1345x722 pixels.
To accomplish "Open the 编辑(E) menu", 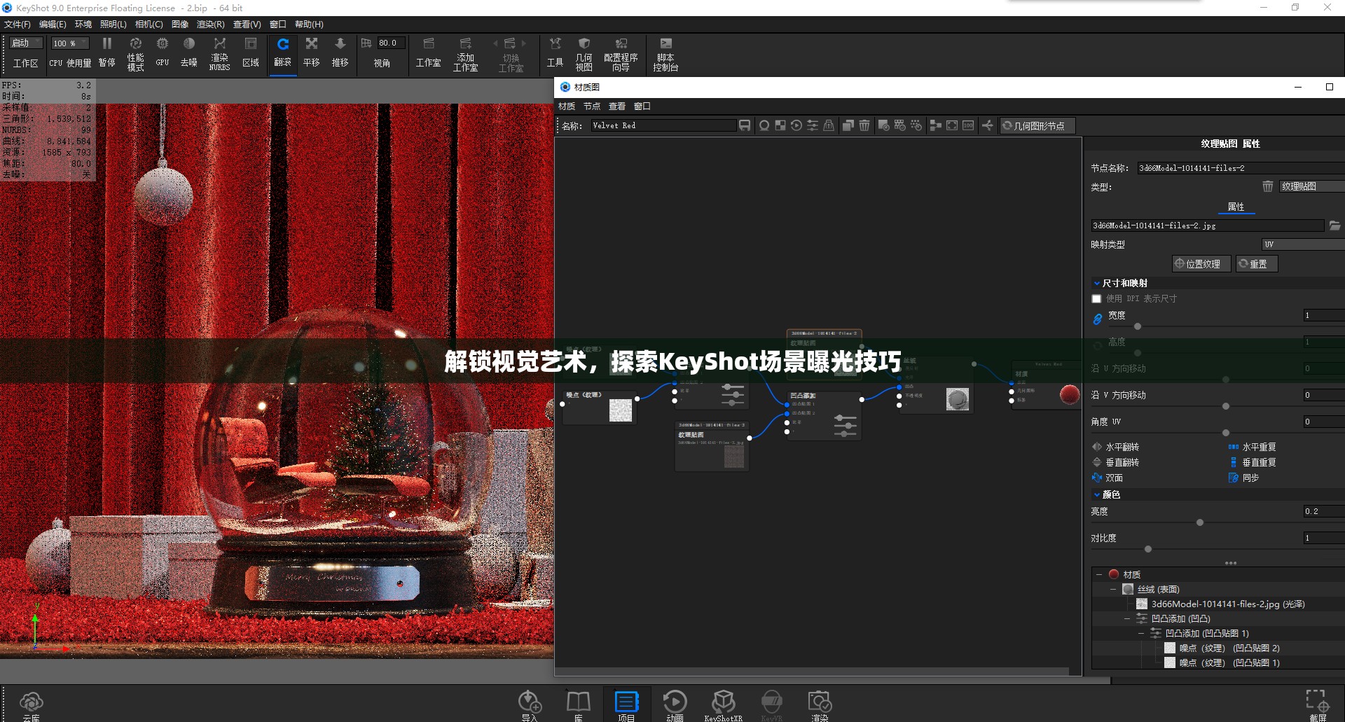I will point(53,25).
